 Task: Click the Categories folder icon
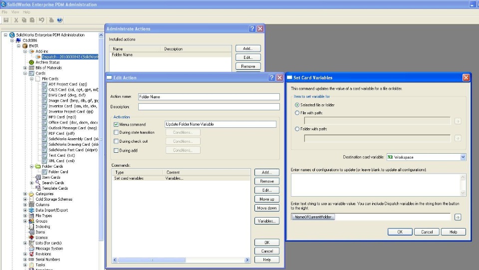(x=31, y=194)
